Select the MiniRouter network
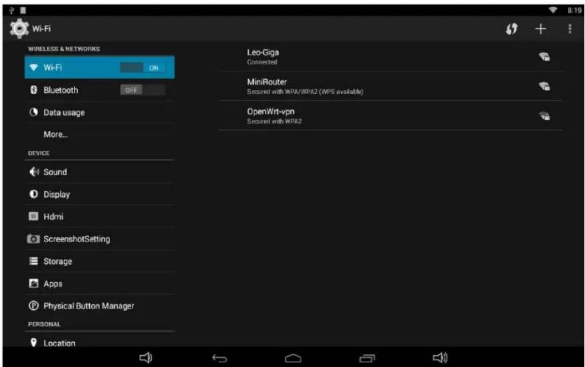 [x=390, y=86]
